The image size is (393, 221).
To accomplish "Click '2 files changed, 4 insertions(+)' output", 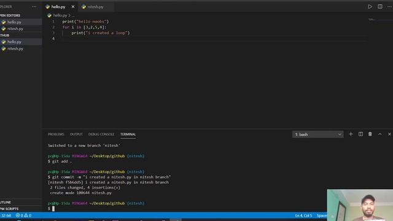I will tap(85, 187).
